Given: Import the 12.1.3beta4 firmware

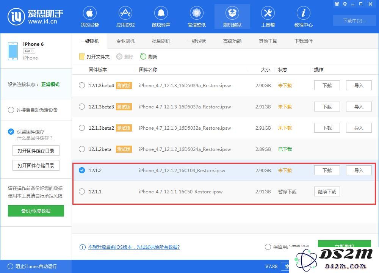Looking at the screenshot, I should point(359,85).
